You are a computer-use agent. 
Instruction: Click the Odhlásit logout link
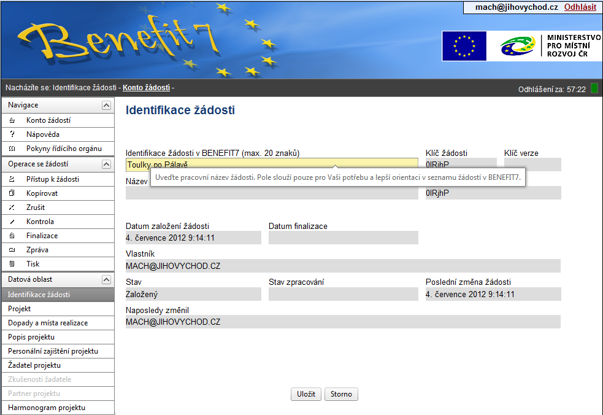pyautogui.click(x=580, y=7)
